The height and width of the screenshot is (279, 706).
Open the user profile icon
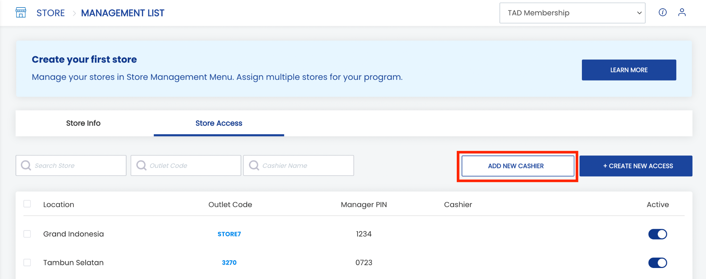click(682, 12)
